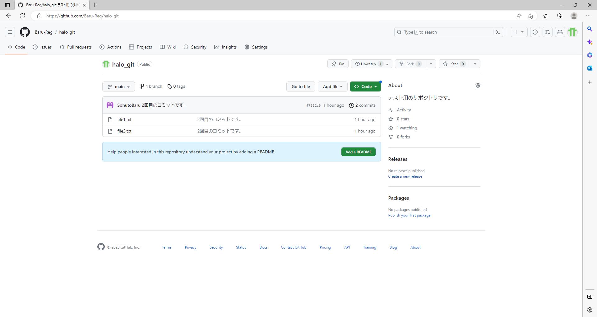View the 0 tags link
The height and width of the screenshot is (317, 597).
[176, 86]
